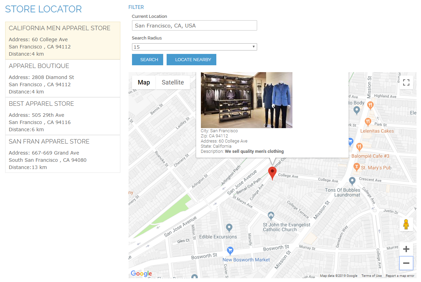This screenshot has width=421, height=282.
Task: Click the Edible Excursions map marker
Action: coord(229,227)
